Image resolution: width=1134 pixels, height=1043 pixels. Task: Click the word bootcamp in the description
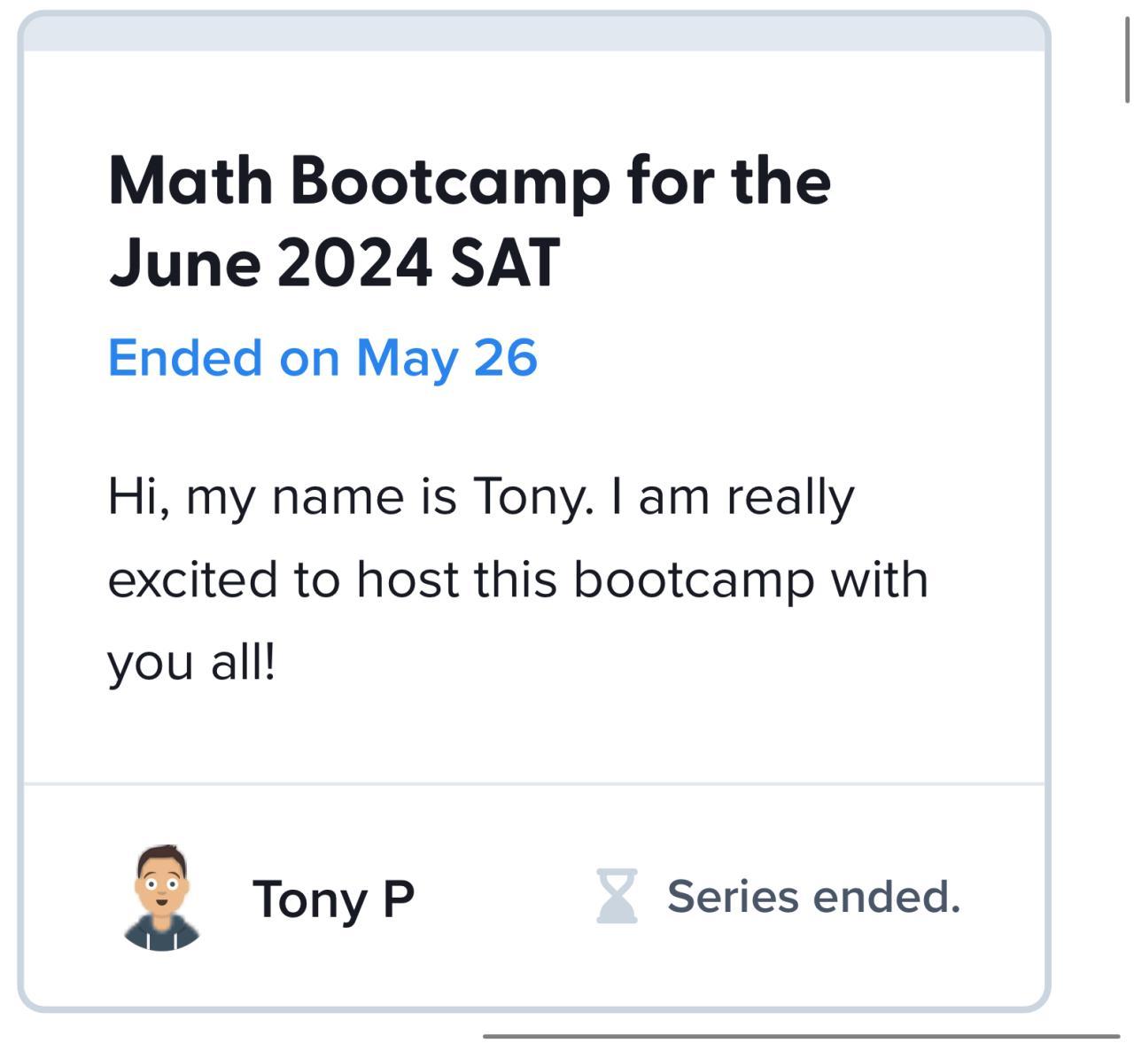pos(693,580)
